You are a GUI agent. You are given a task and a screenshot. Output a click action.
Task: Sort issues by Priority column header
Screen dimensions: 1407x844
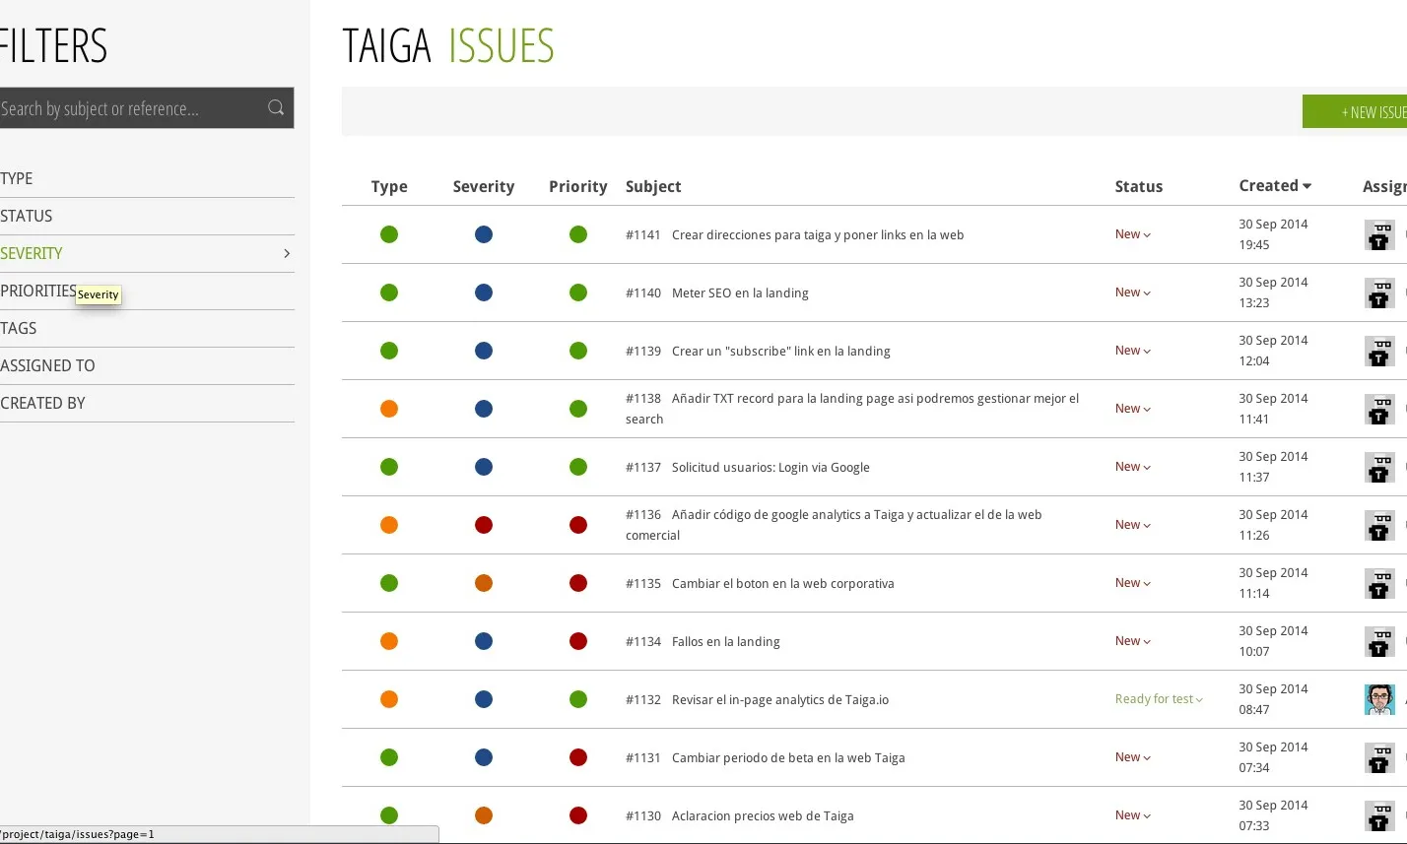(x=578, y=186)
